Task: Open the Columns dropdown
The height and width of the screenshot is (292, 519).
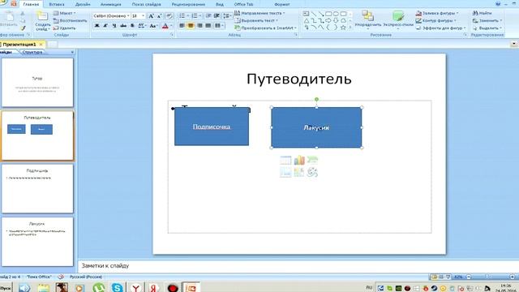Action: click(x=219, y=25)
